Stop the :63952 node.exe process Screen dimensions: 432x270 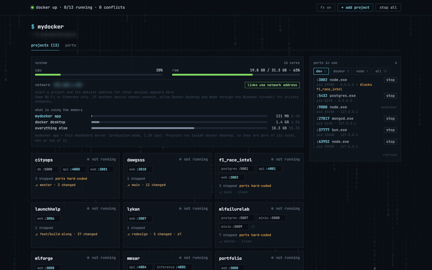tap(390, 142)
